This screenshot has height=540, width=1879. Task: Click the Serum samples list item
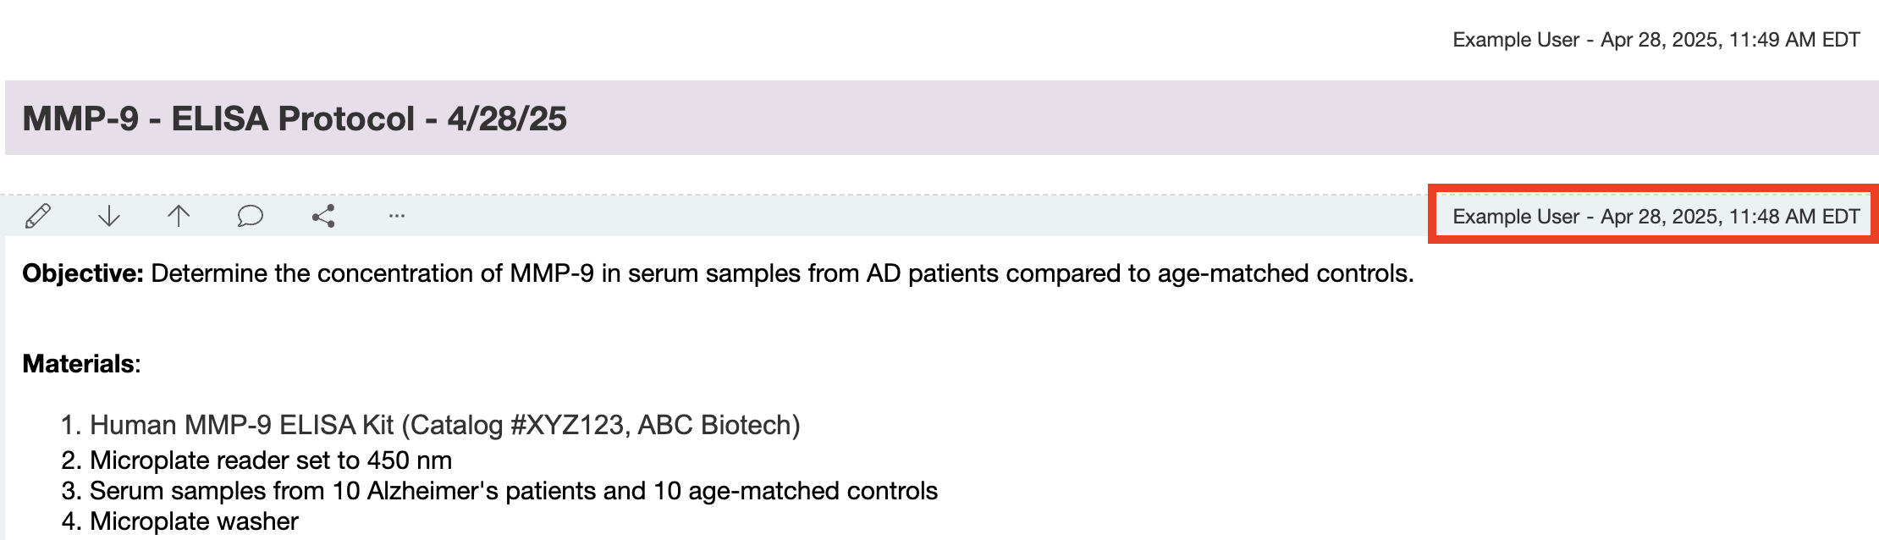tap(513, 491)
